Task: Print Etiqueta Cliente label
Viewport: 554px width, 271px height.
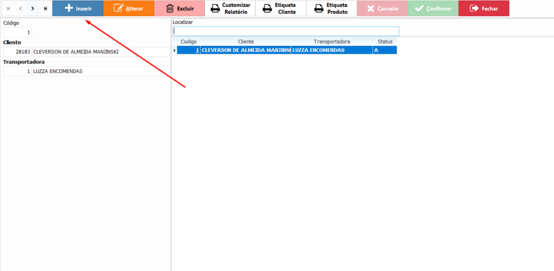Action: tap(281, 9)
